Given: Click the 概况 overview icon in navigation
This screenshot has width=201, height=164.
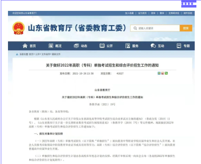Looking at the screenshot, I should [51, 46].
